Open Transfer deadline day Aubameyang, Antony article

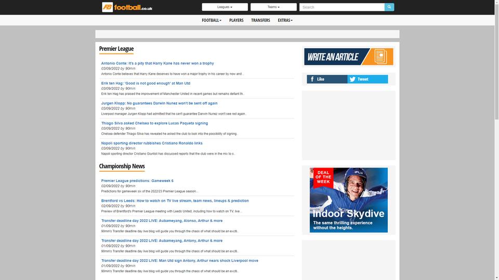point(162,241)
